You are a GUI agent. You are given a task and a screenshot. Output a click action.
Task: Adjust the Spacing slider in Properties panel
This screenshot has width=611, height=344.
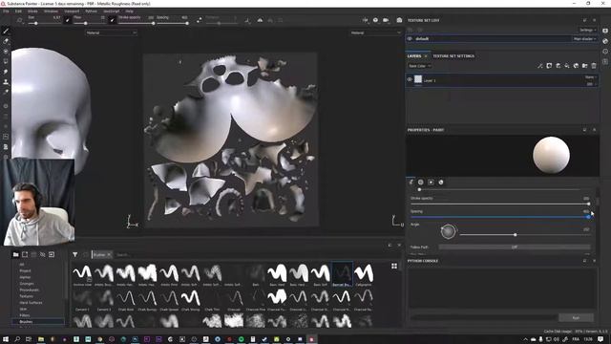(x=499, y=217)
